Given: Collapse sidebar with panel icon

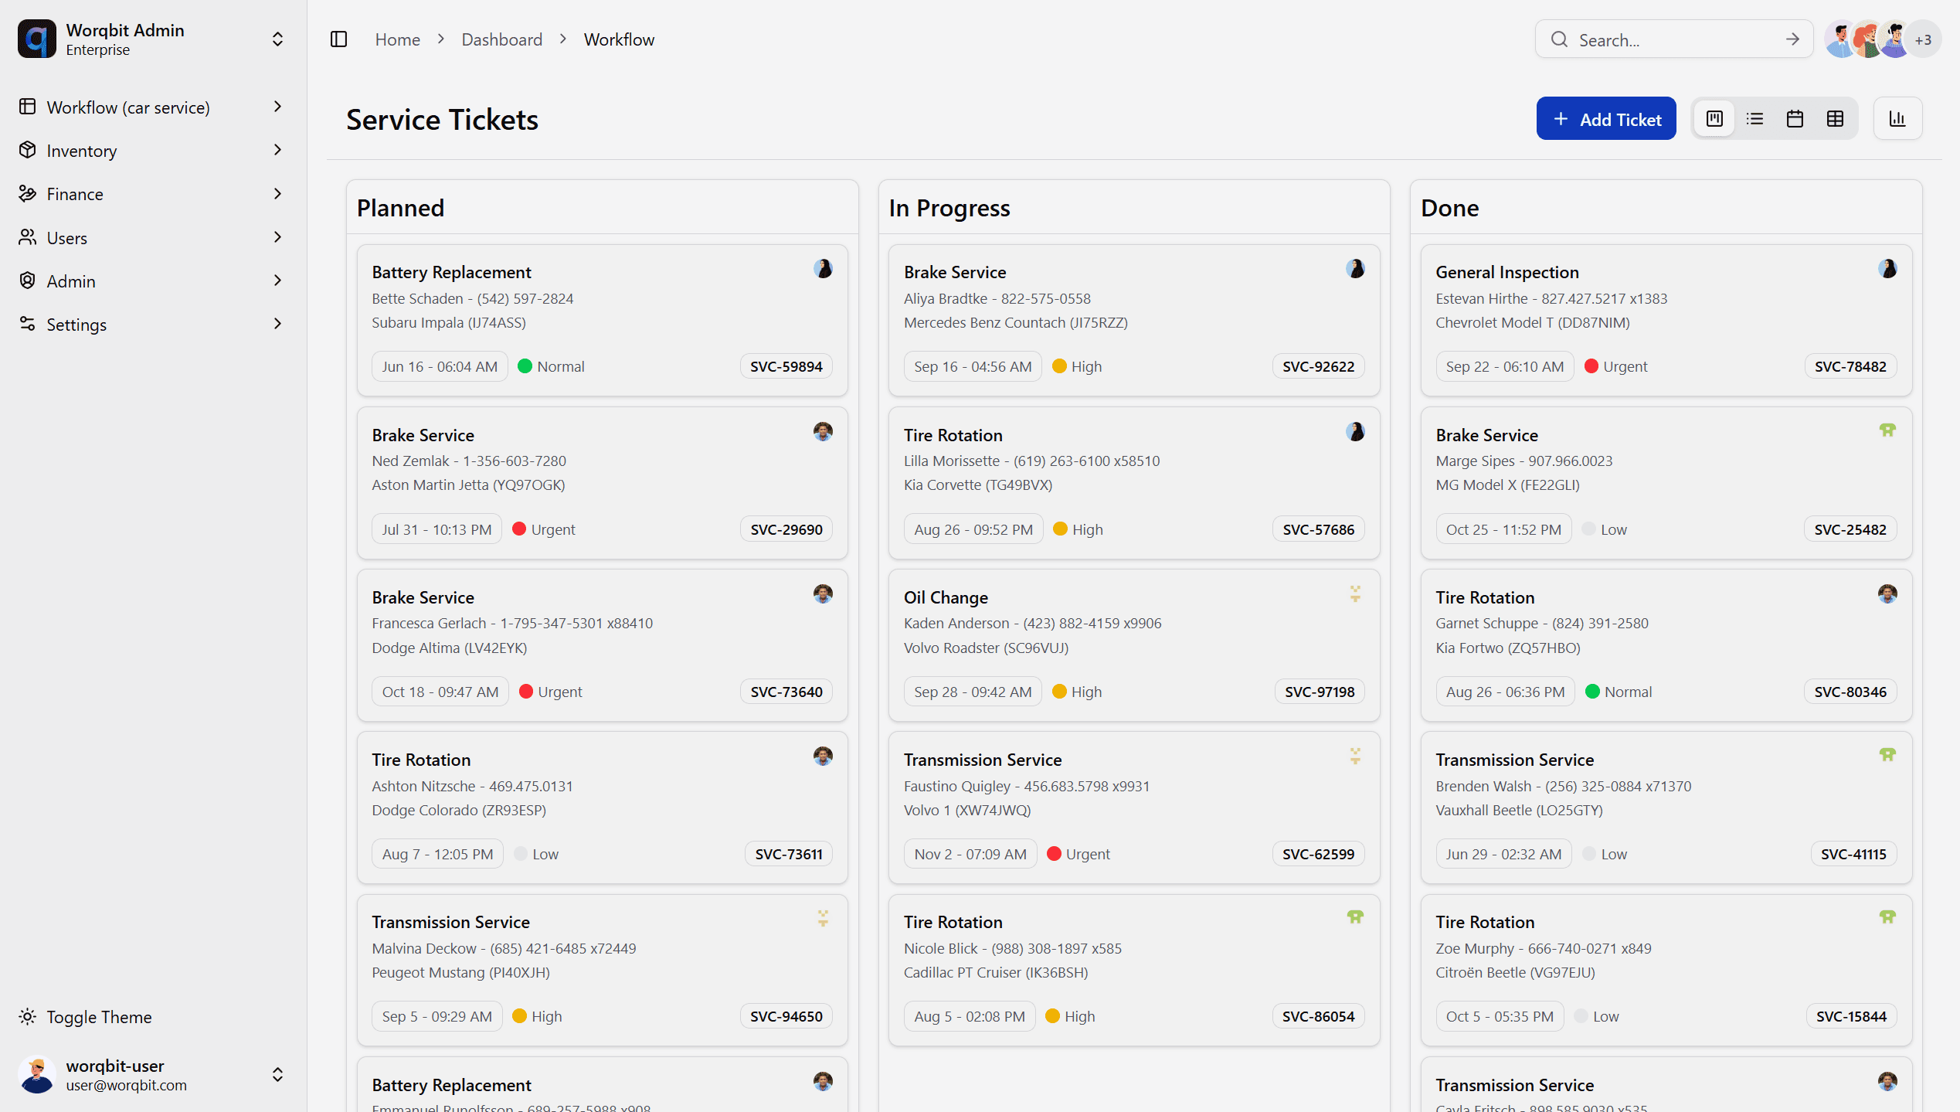Looking at the screenshot, I should pos(338,39).
